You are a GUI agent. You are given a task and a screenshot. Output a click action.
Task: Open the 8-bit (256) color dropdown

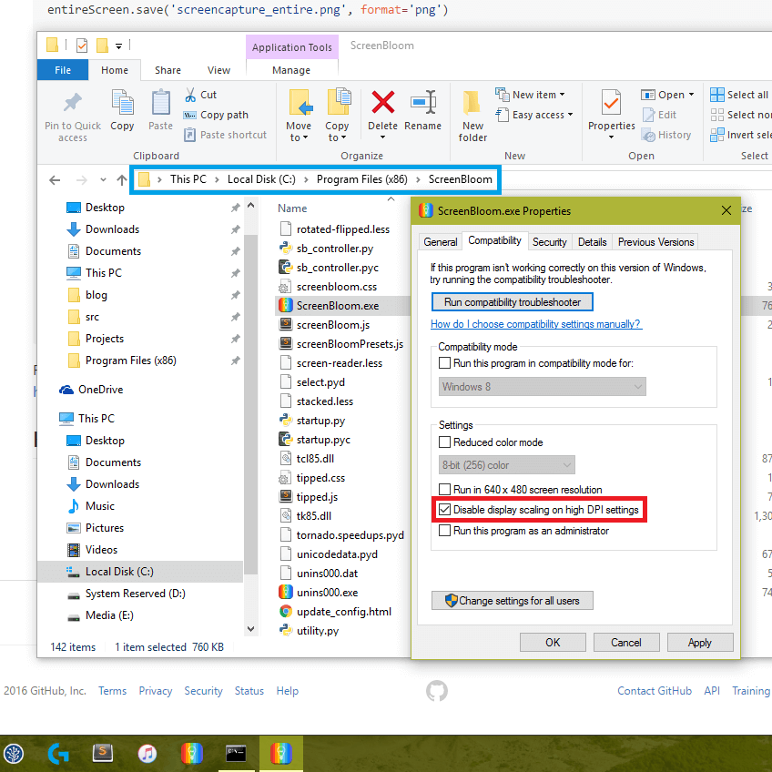tap(506, 465)
